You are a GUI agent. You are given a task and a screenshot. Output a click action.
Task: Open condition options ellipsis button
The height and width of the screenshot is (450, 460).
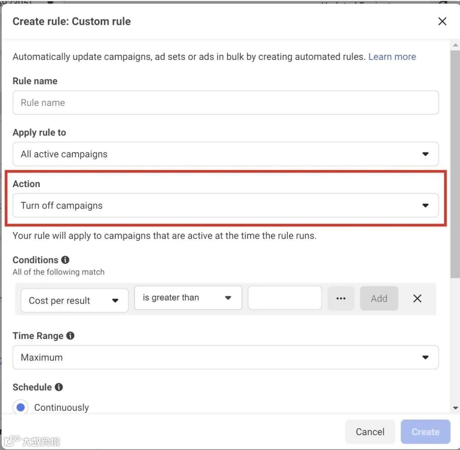click(341, 299)
